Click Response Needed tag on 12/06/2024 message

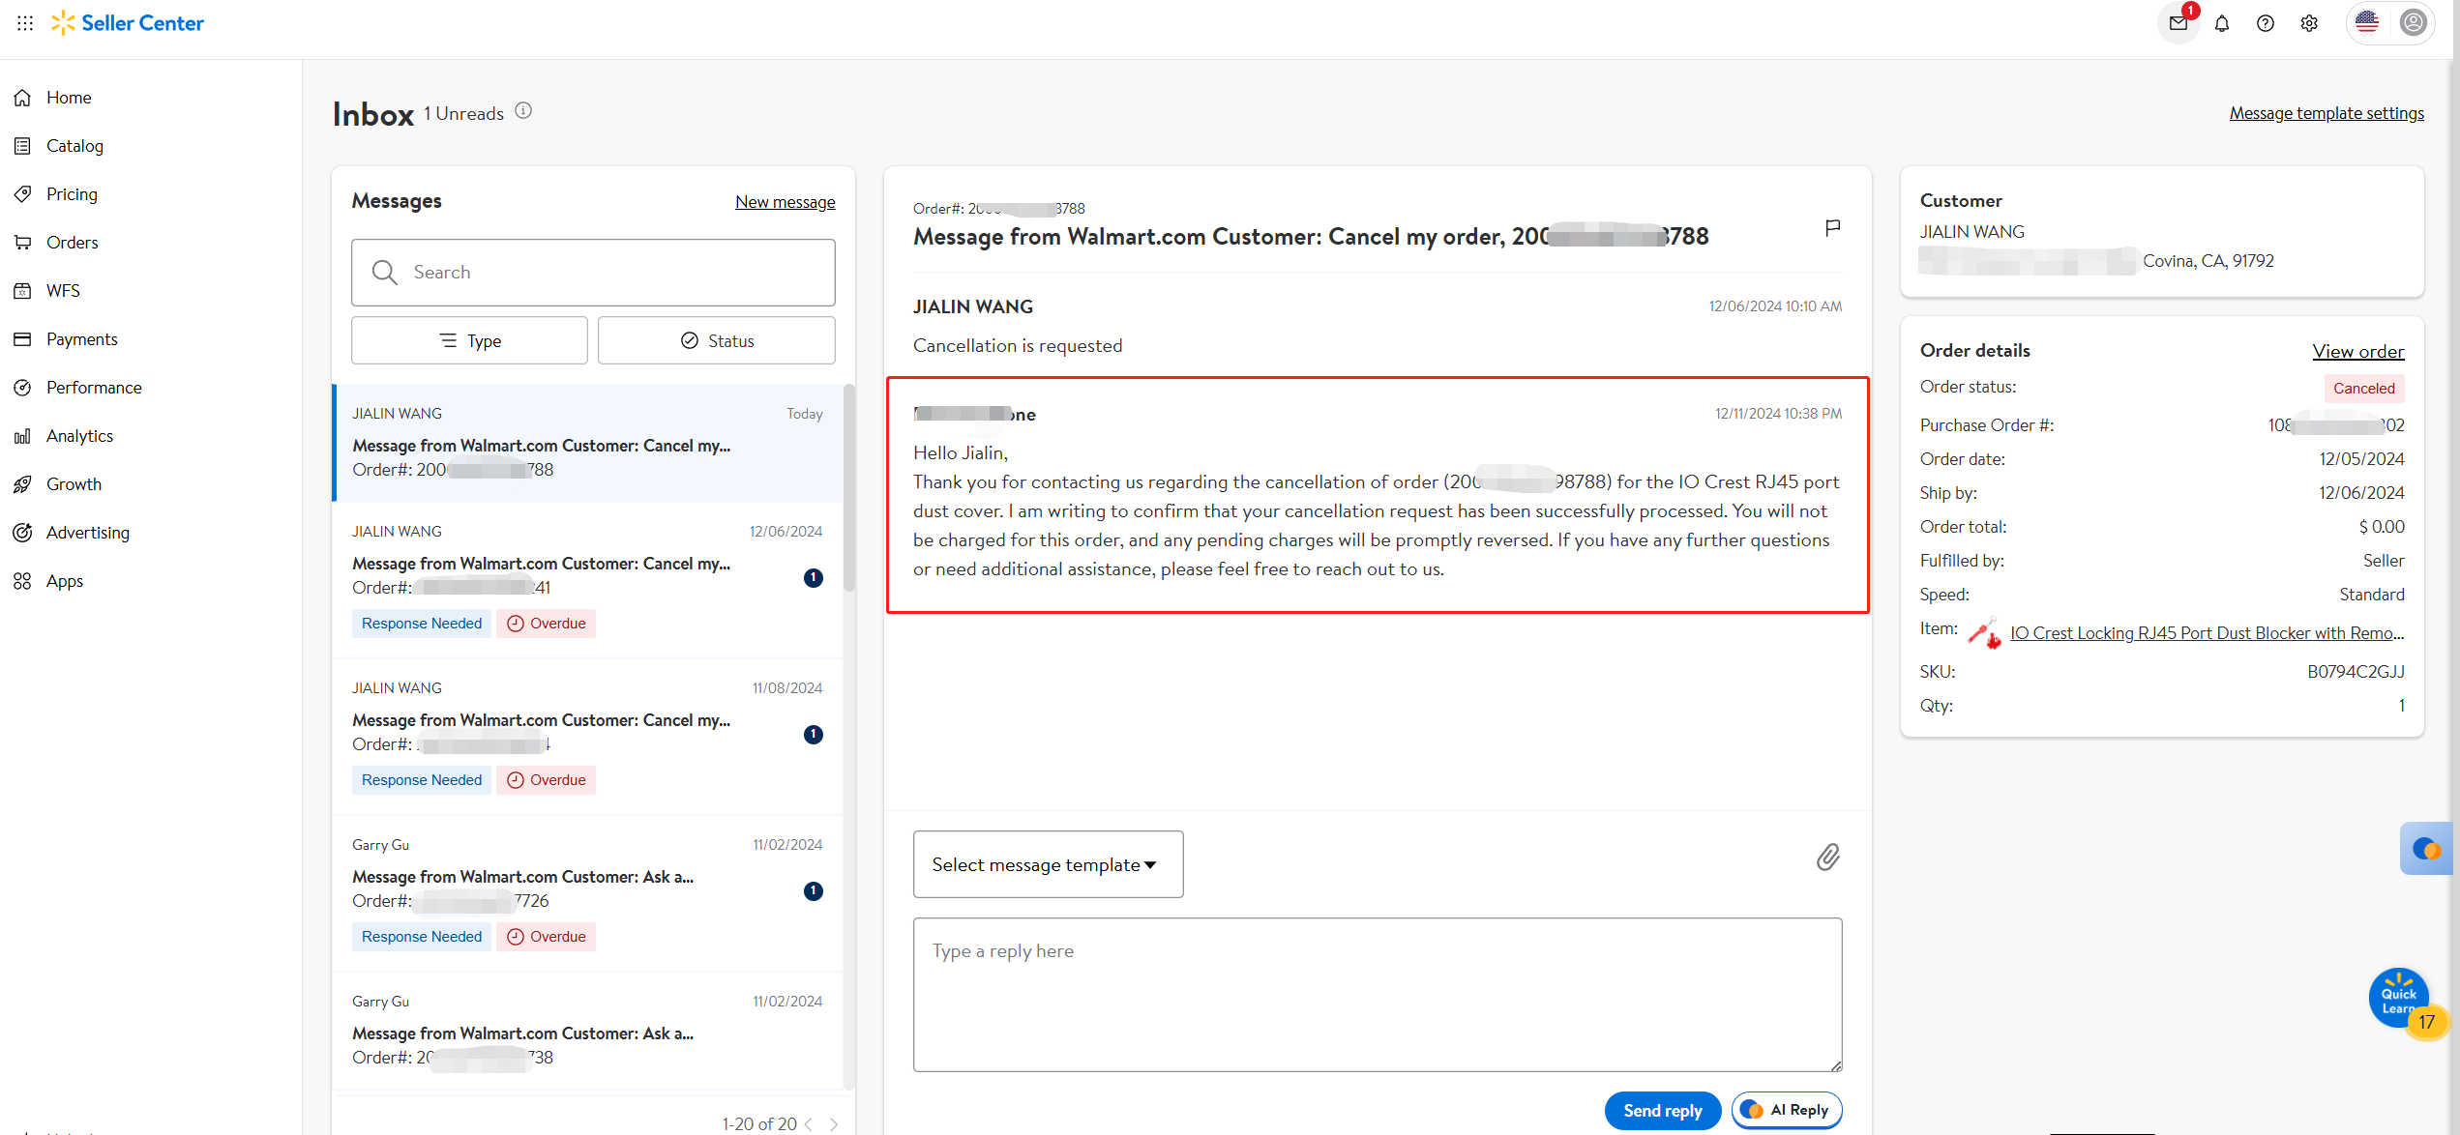click(x=422, y=624)
